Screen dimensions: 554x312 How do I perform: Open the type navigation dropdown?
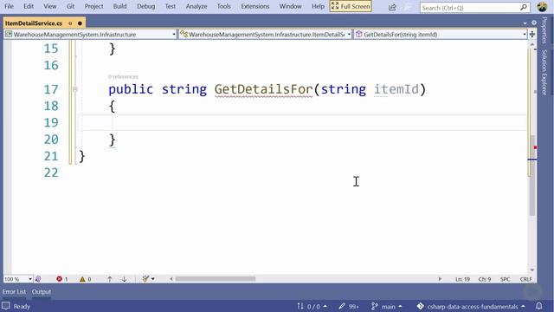[x=265, y=35]
